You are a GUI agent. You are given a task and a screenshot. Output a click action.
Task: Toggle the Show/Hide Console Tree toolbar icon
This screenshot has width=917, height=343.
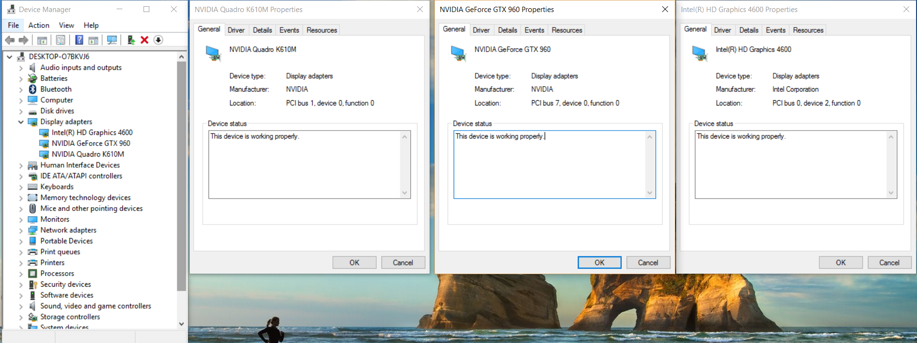(x=42, y=40)
